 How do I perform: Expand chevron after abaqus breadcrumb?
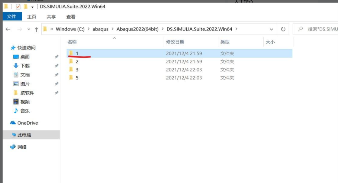(113, 29)
